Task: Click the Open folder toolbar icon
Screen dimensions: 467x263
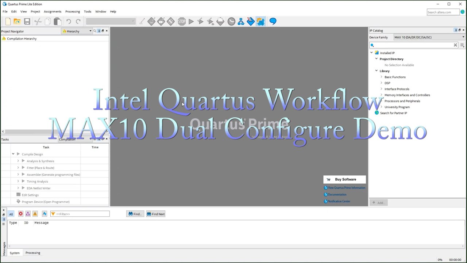Action: point(17,22)
